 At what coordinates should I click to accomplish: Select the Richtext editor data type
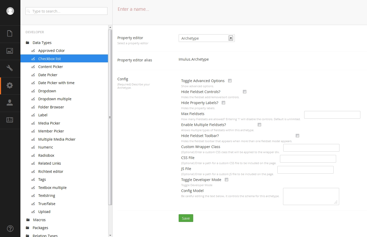point(51,172)
